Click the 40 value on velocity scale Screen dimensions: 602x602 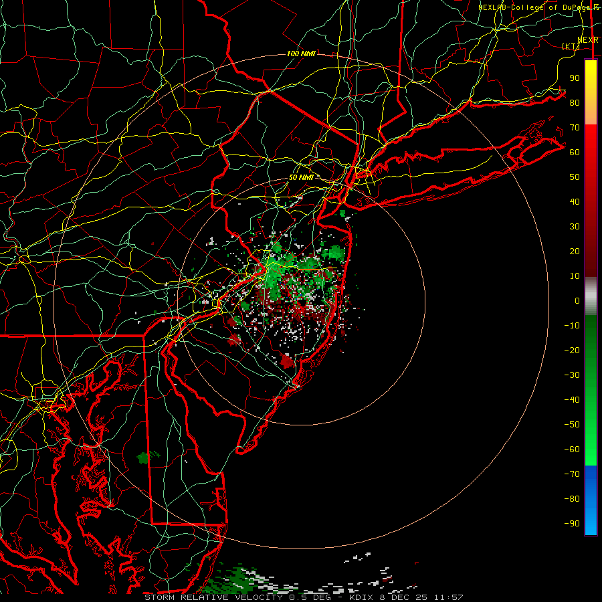(x=575, y=201)
